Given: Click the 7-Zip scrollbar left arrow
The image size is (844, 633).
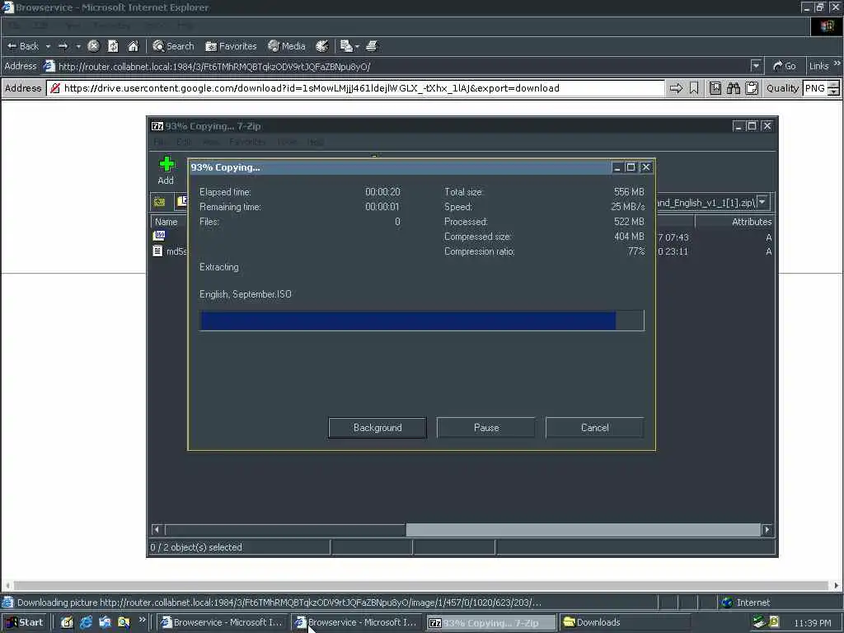Looking at the screenshot, I should [157, 530].
